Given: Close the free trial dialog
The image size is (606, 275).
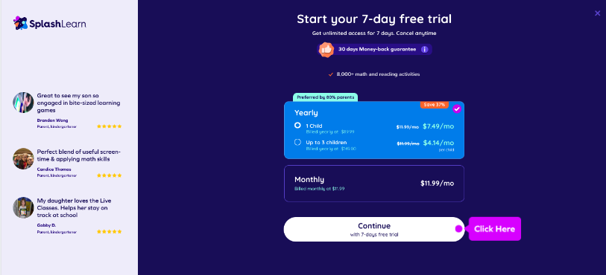Looking at the screenshot, I should pos(598,13).
